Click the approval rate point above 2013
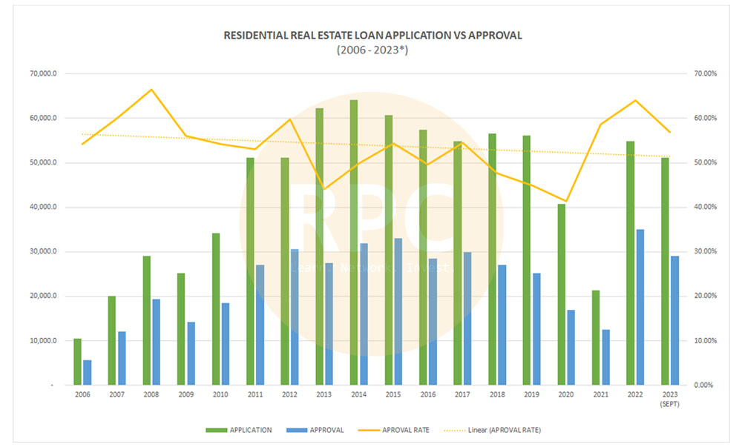 [324, 188]
